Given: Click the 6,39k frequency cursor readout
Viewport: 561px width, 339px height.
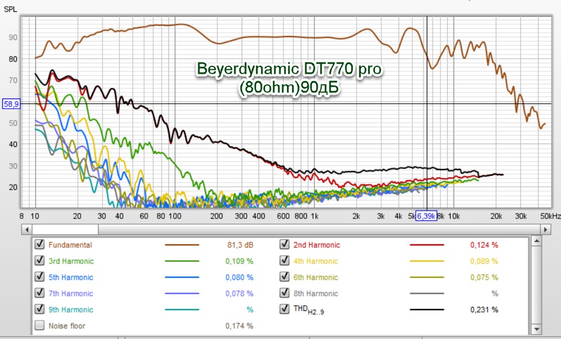Looking at the screenshot, I should point(426,216).
